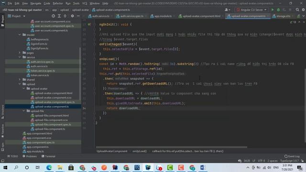Viewport: 306px width, 172px height.
Task: Open Angular CLI Server run configuration dropdown
Action: (251, 10)
